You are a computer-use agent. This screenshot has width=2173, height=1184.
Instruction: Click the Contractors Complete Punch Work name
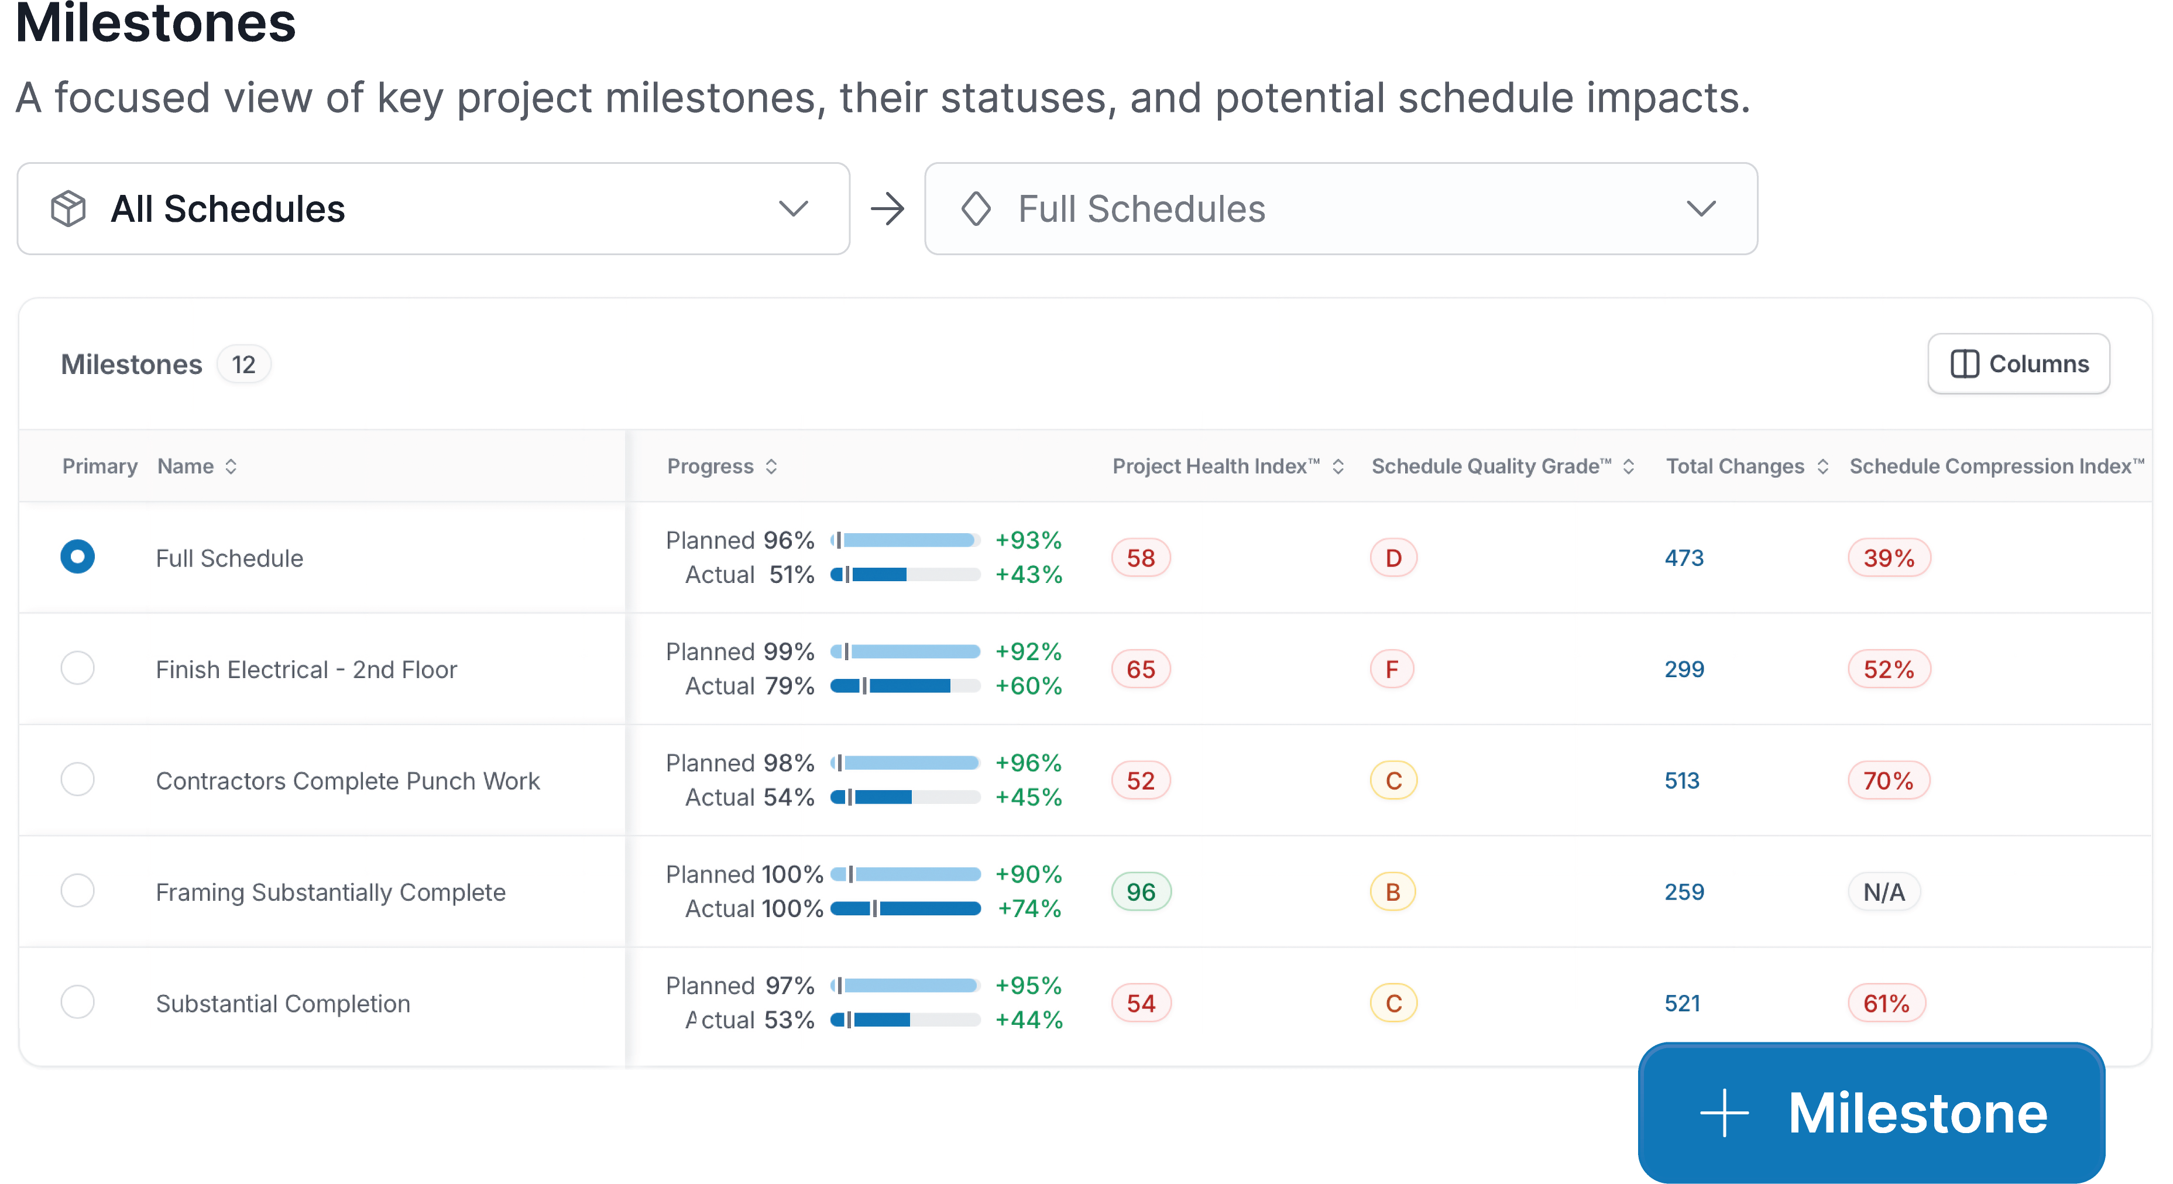(348, 780)
